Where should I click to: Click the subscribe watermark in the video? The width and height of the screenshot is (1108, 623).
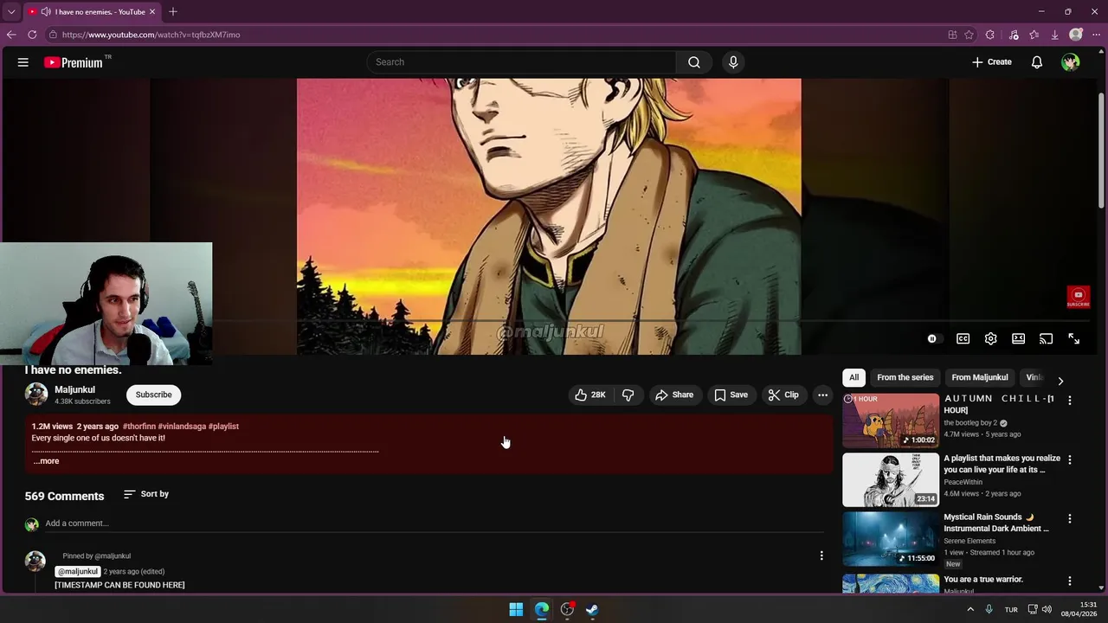point(1078,297)
